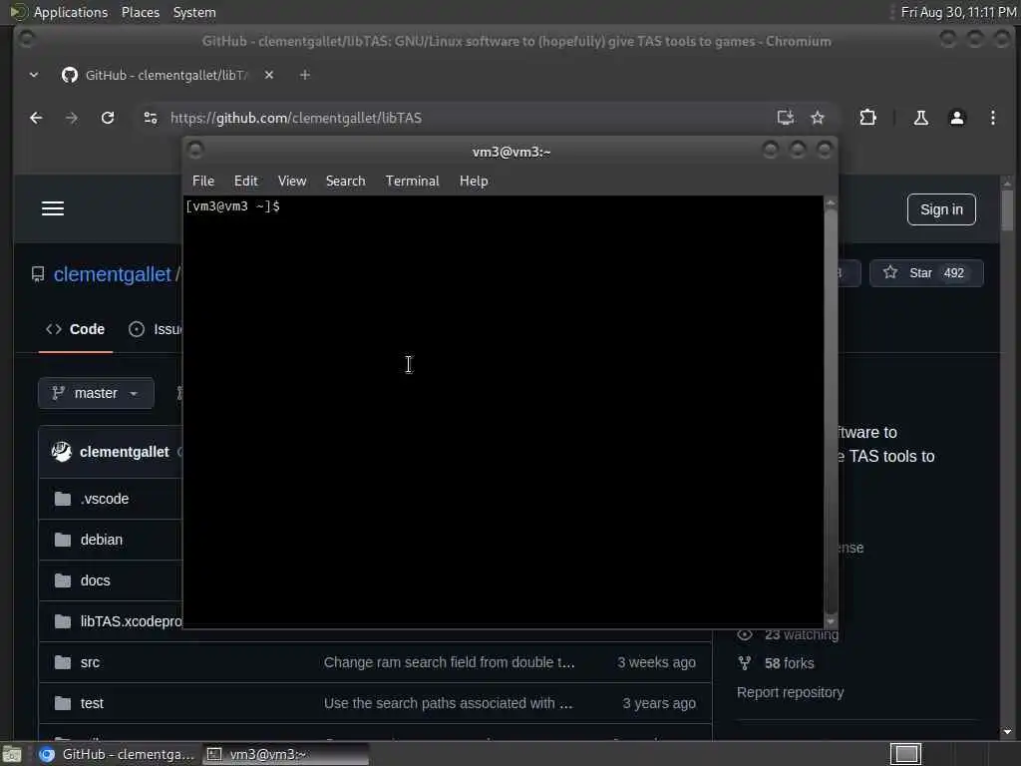1021x766 pixels.
Task: Open the System menu
Action: [194, 12]
